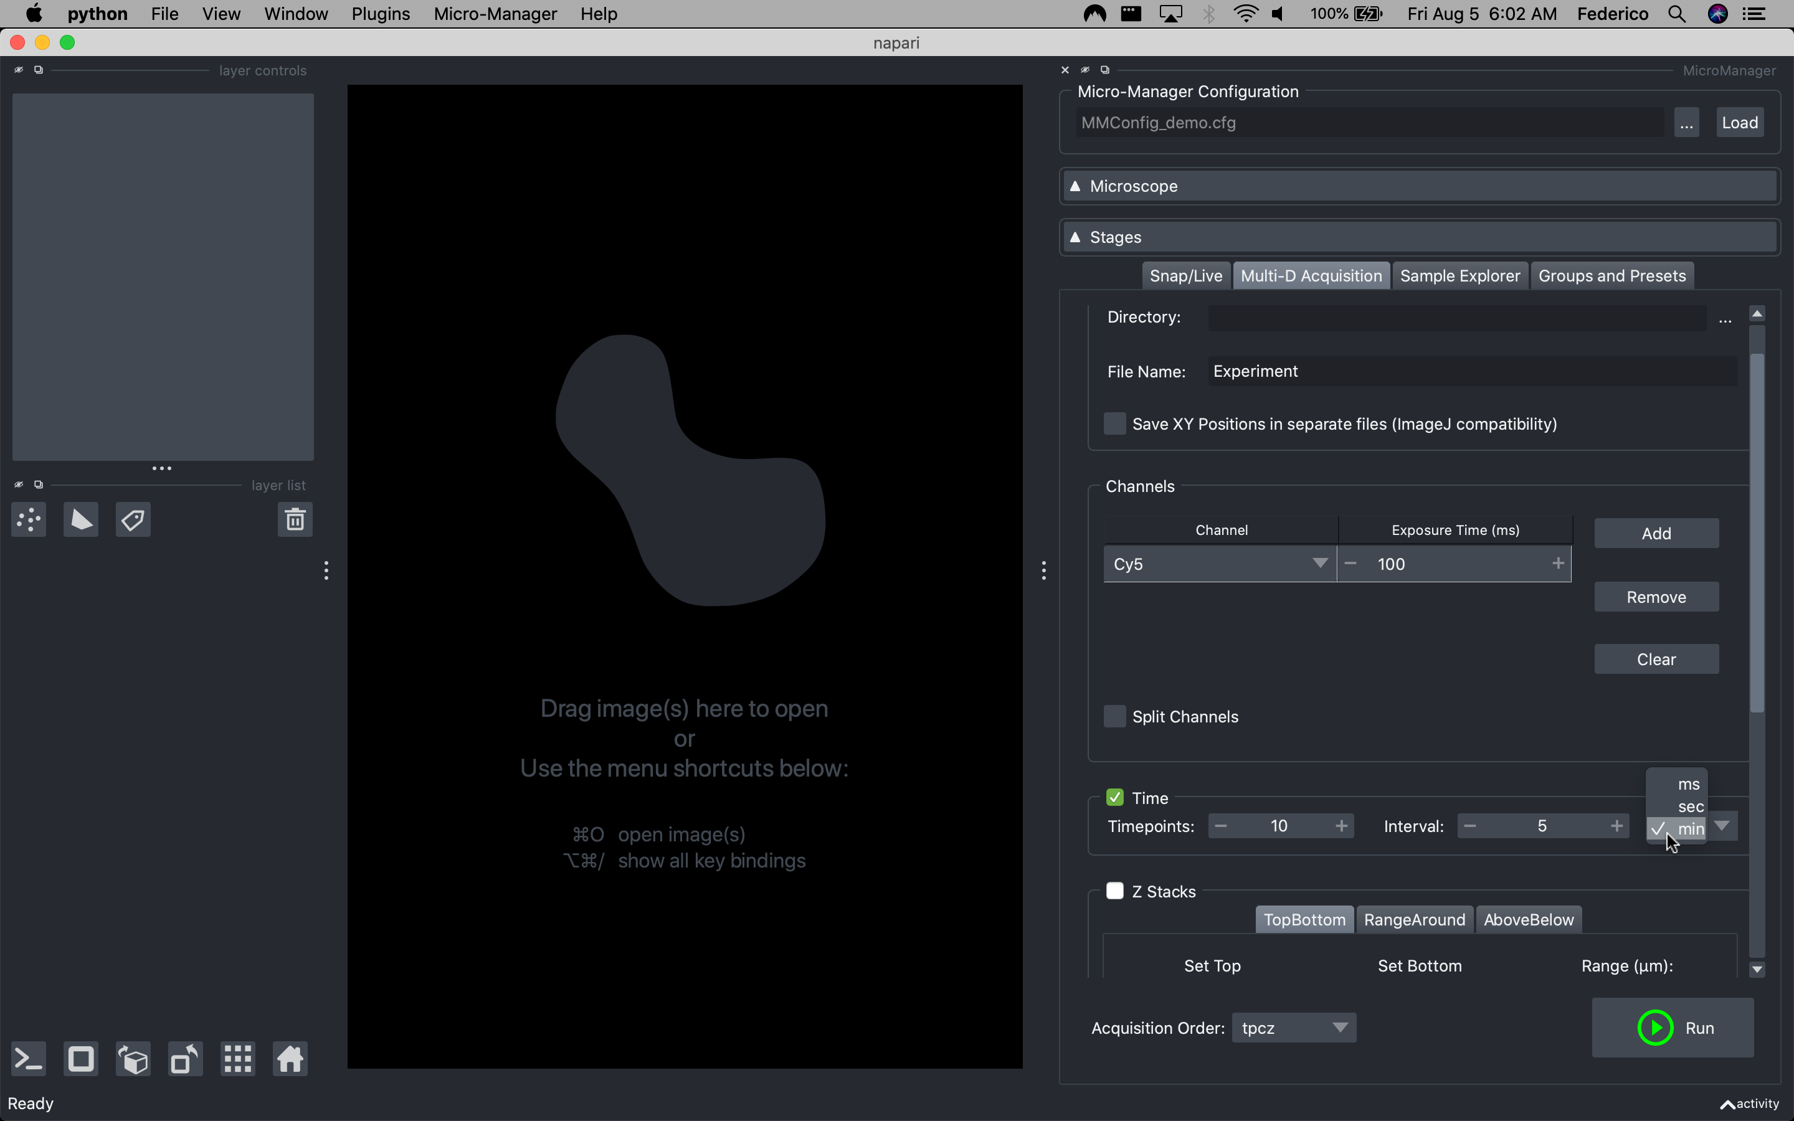The width and height of the screenshot is (1794, 1121).
Task: Create a new shapes layer
Action: coord(81,520)
